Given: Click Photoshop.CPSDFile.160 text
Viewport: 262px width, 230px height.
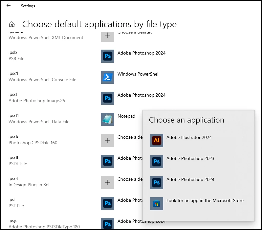Looking at the screenshot, I should tap(33, 143).
